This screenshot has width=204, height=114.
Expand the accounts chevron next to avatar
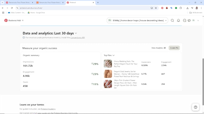(x=198, y=21)
